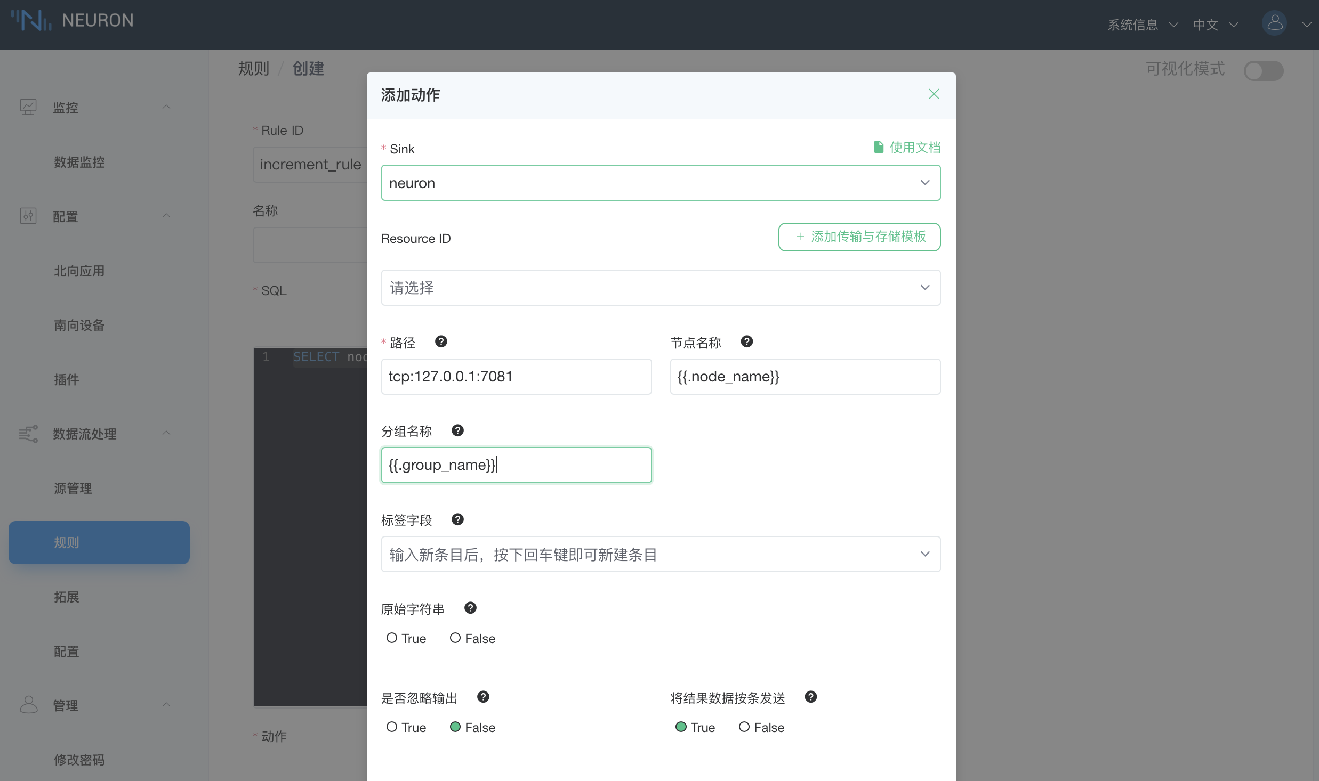1319x781 pixels.
Task: Click the configuration sliders sidebar icon
Action: pyautogui.click(x=28, y=216)
